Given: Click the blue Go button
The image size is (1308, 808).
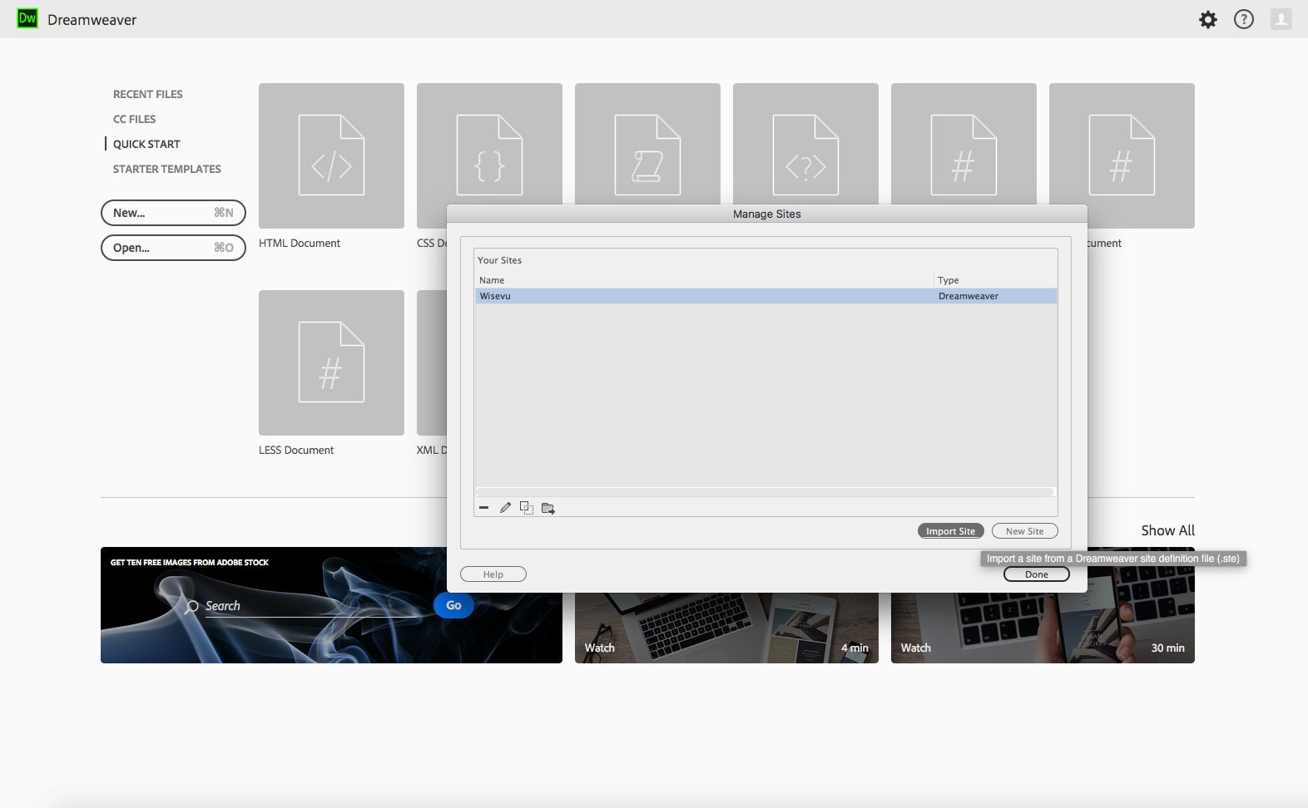Looking at the screenshot, I should tap(453, 605).
